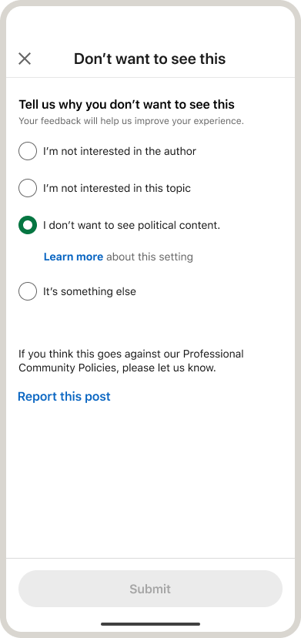Tap the "I don't want to see political content." label
The width and height of the screenshot is (301, 638).
(132, 226)
